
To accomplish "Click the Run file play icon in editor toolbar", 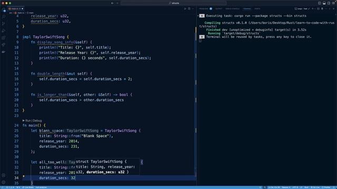I will [185, 9].
